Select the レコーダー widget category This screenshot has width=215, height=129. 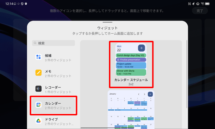click(x=53, y=90)
